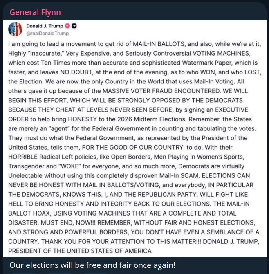Click the red verified badge icon
The height and width of the screenshot is (274, 269).
coord(68,26)
